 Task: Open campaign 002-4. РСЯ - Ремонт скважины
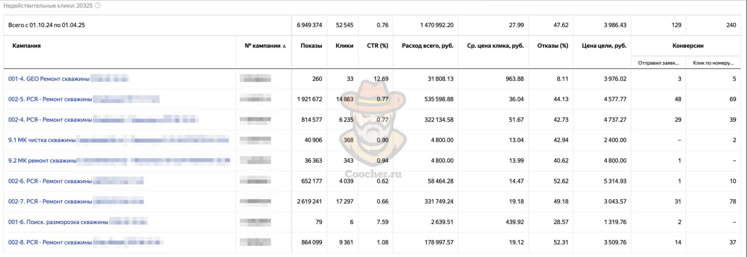point(50,120)
